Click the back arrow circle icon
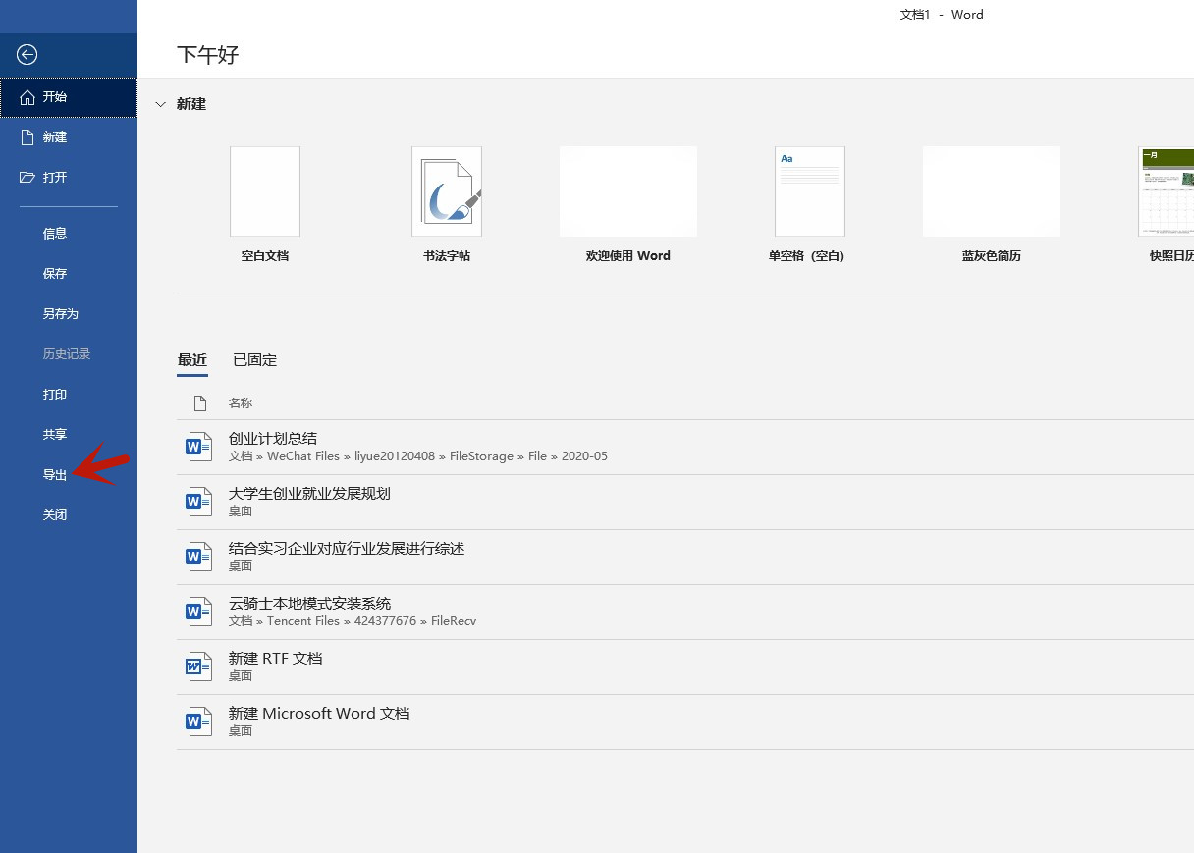This screenshot has height=853, width=1194. tap(27, 55)
